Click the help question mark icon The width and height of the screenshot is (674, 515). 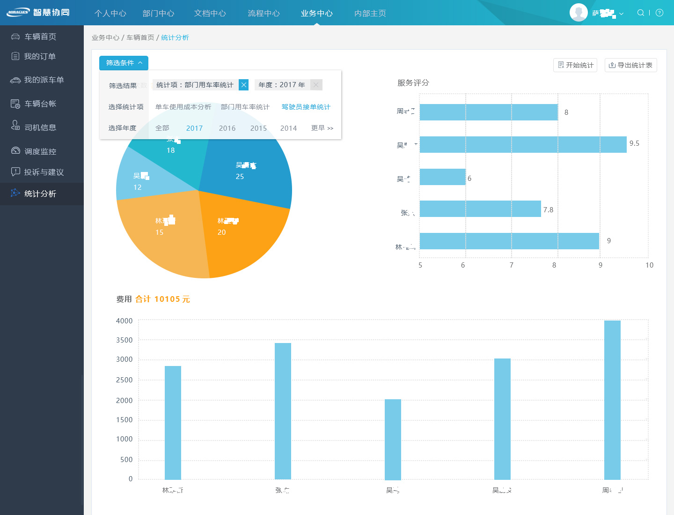click(x=659, y=13)
